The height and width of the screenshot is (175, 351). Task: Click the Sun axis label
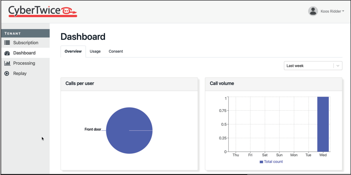pyautogui.click(x=279, y=155)
